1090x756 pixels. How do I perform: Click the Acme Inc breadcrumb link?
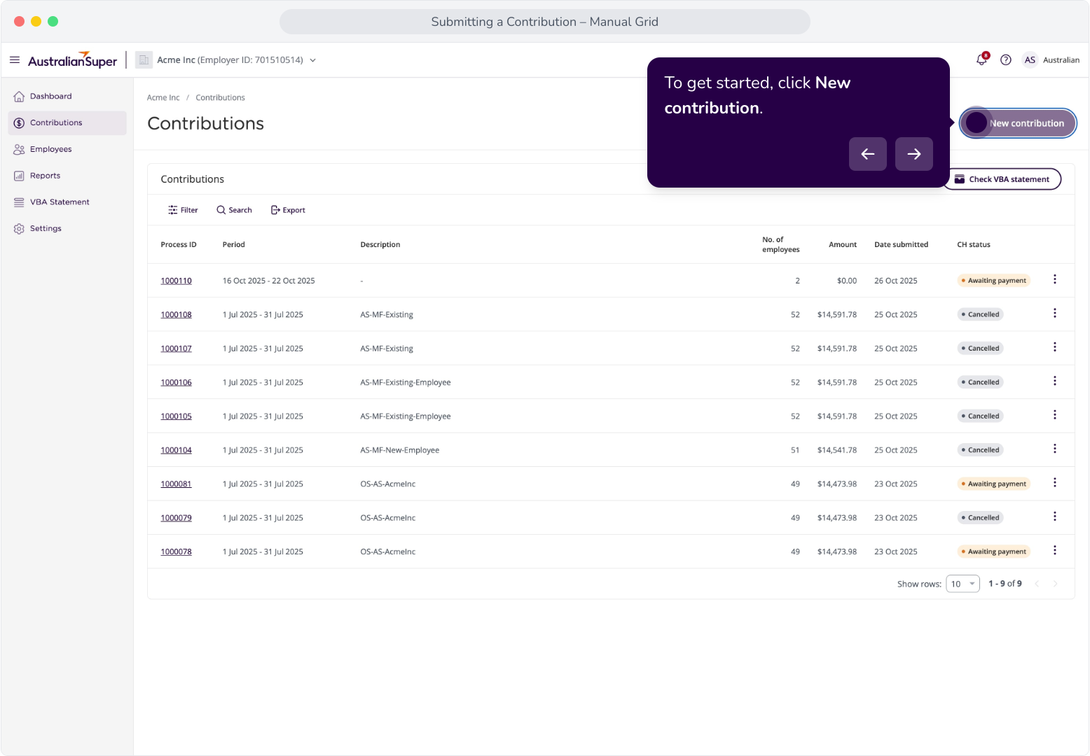tap(163, 98)
